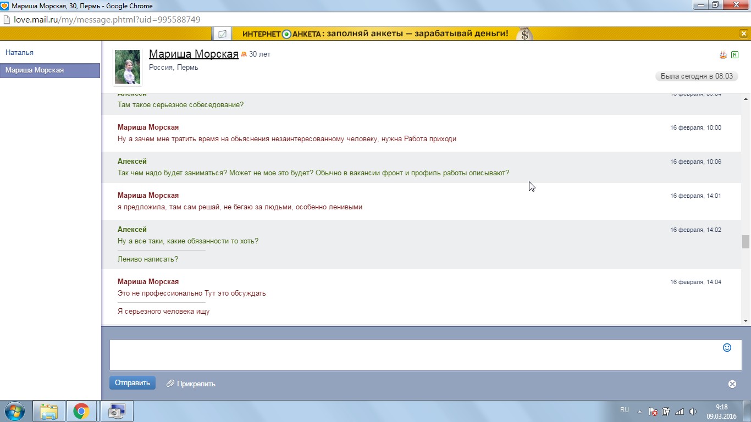This screenshot has width=751, height=422.
Task: Click the 'Россия, Пермь' location text
Action: click(x=174, y=68)
